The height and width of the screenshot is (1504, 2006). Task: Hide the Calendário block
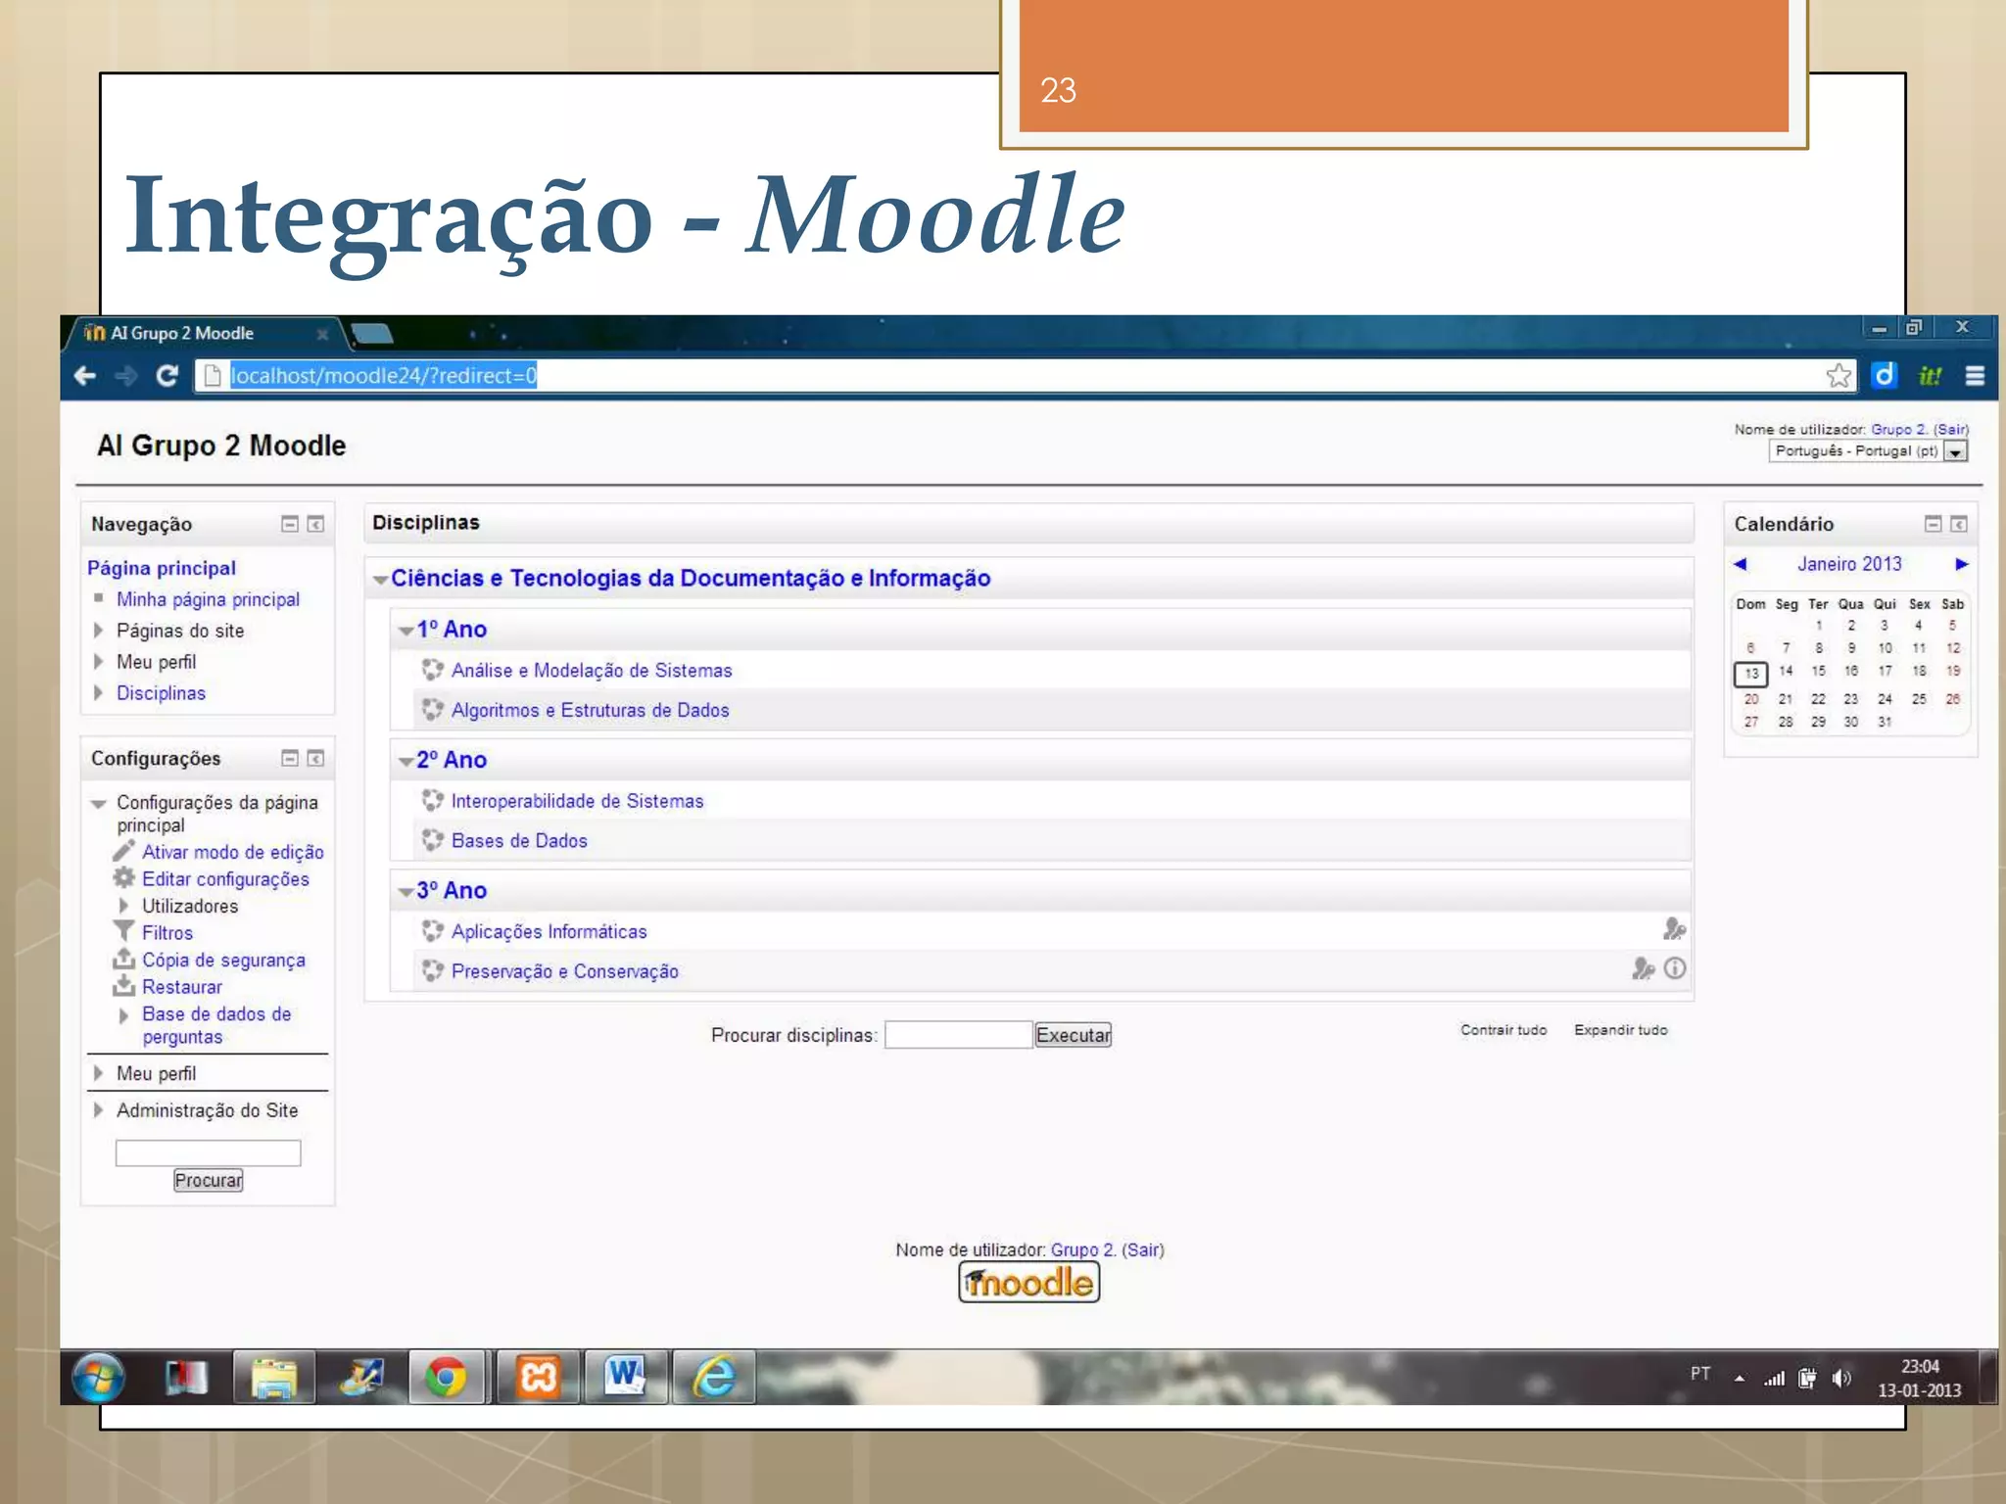[1934, 524]
